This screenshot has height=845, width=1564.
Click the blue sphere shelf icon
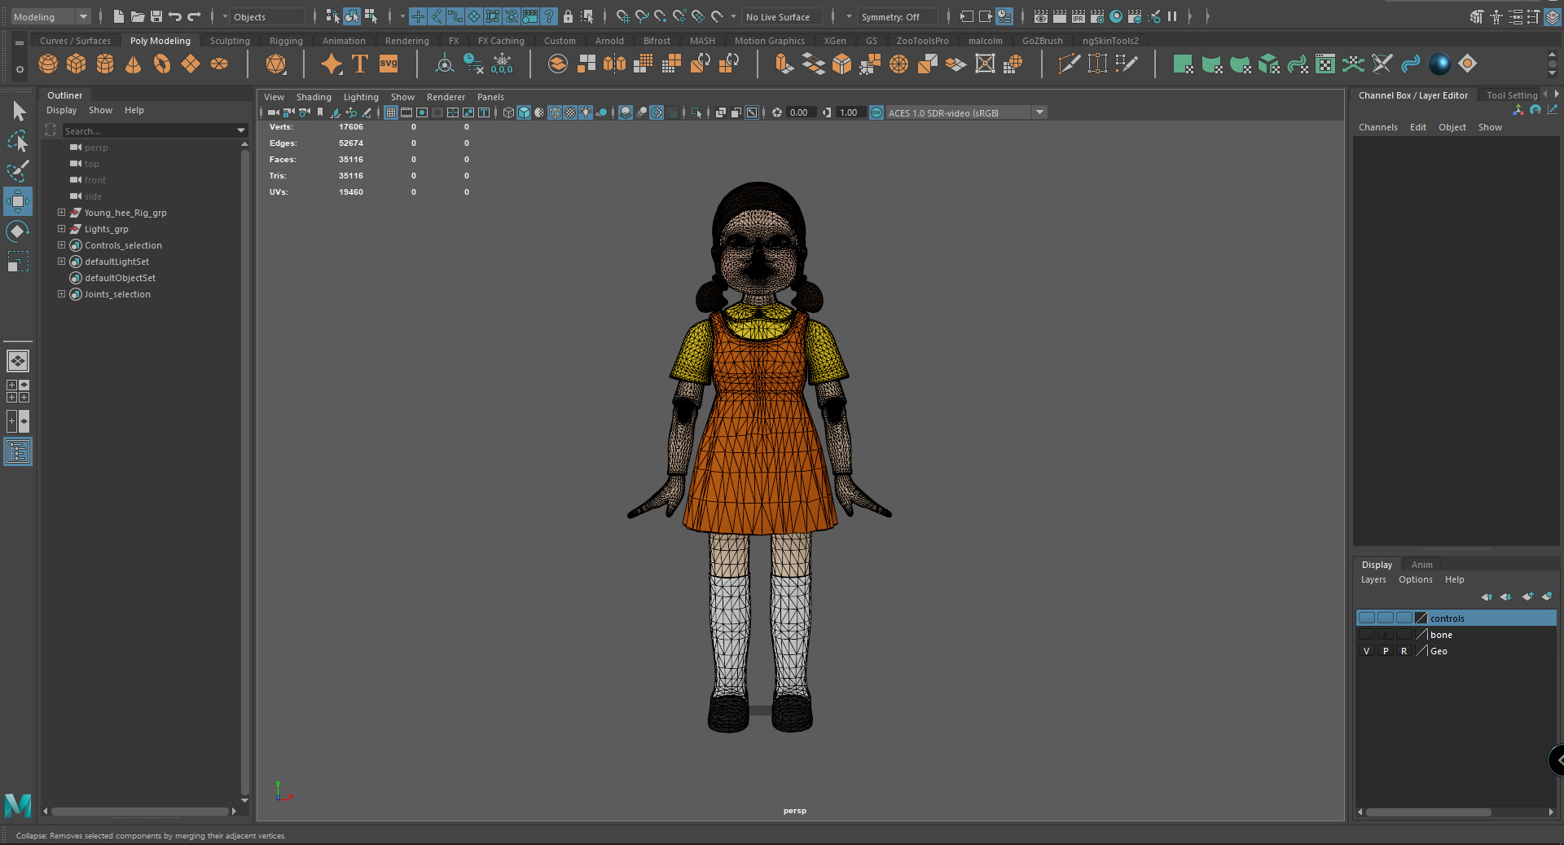[1439, 64]
